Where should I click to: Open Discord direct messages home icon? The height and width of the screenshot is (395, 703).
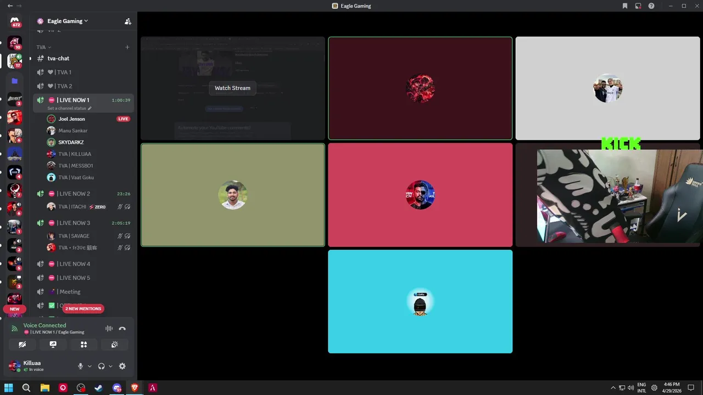(15, 21)
